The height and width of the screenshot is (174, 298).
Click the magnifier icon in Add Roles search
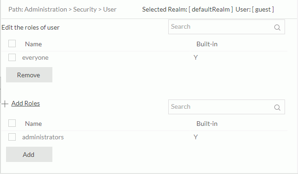point(277,107)
